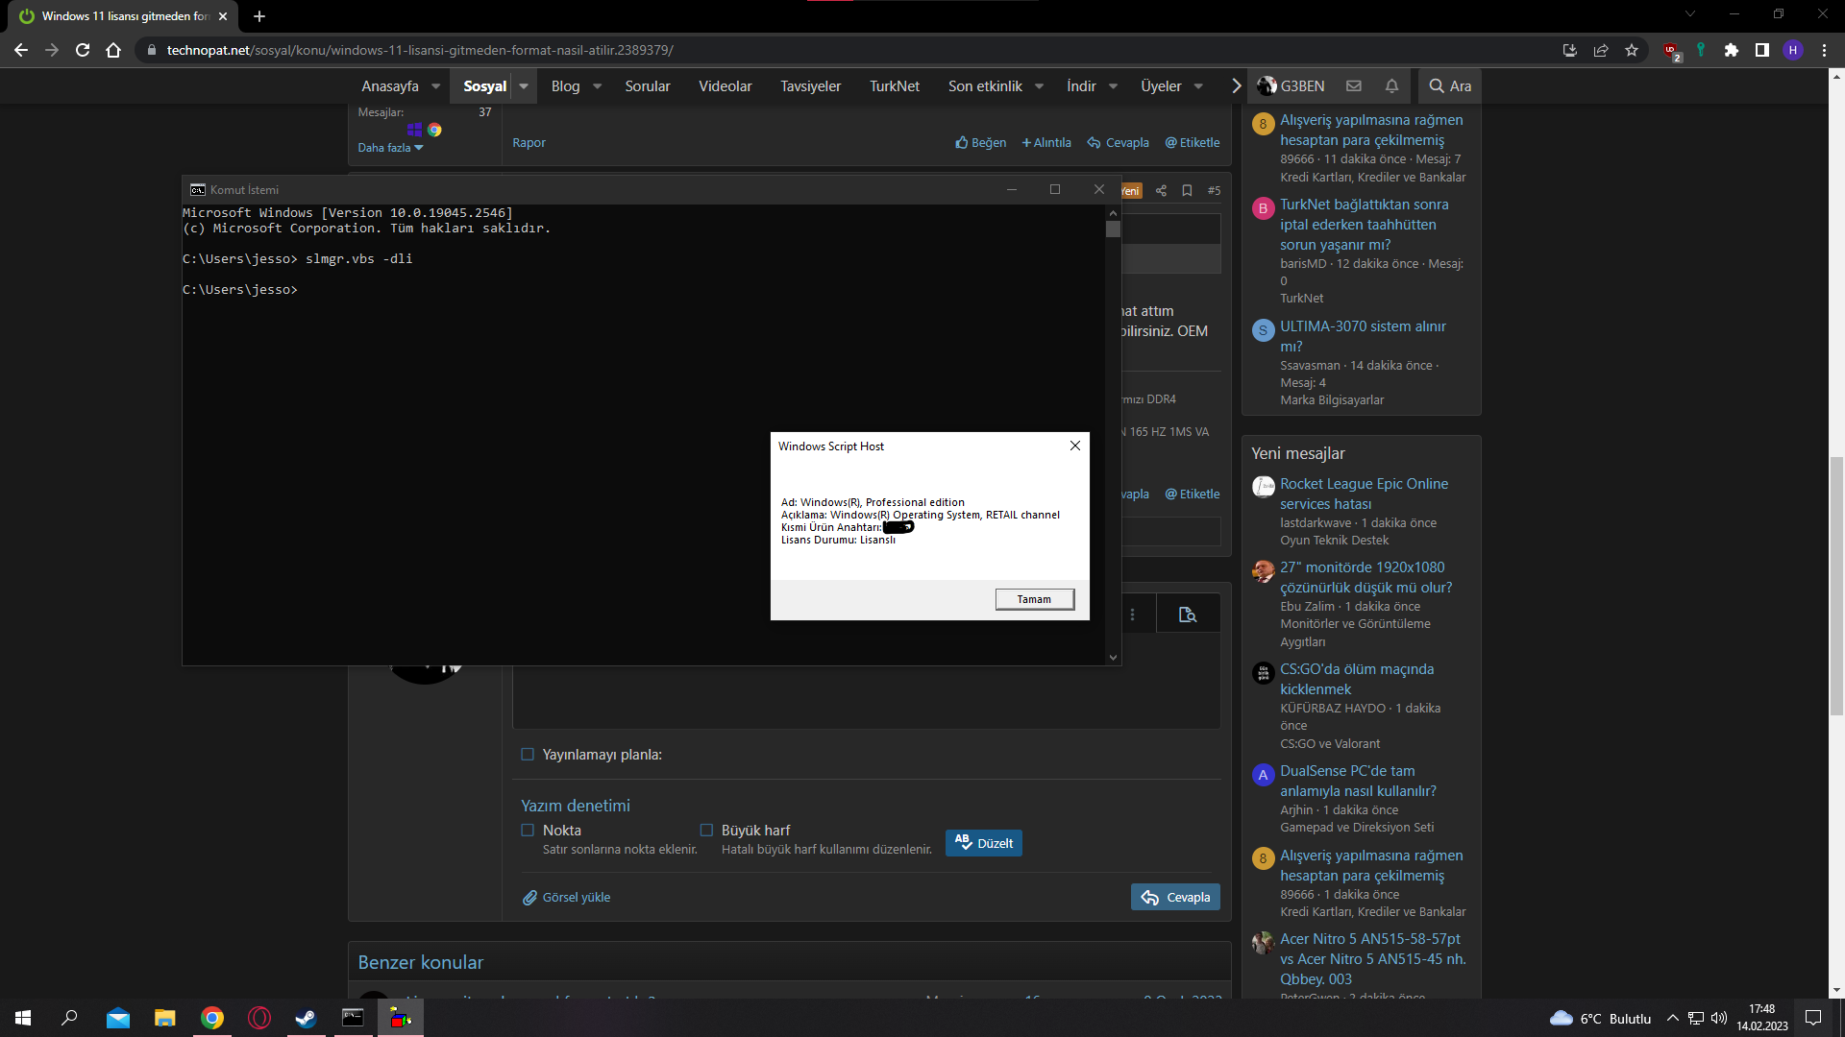Viewport: 1845px width, 1037px height.
Task: Go to the Videolar menu item
Action: pos(725,86)
